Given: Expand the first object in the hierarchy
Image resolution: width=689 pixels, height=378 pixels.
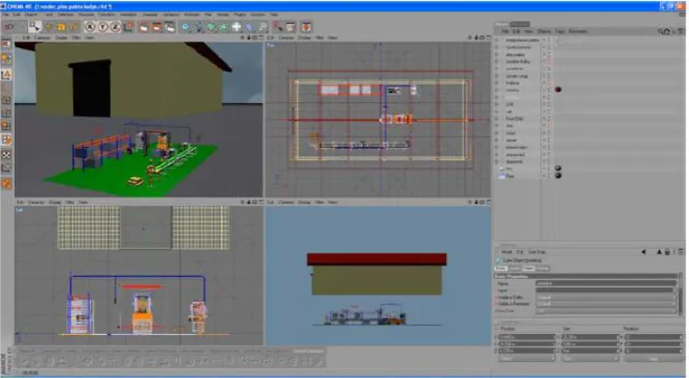Looking at the screenshot, I should point(497,40).
